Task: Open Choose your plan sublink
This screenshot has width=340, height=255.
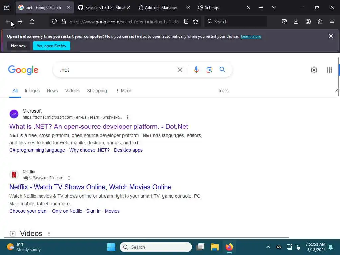Action: (x=29, y=211)
